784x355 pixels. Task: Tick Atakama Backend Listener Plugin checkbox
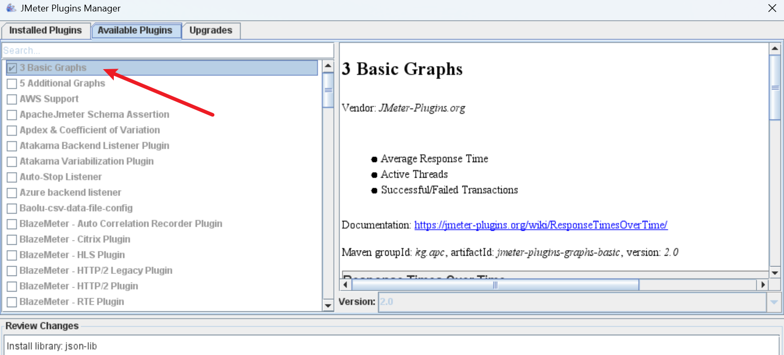point(12,146)
